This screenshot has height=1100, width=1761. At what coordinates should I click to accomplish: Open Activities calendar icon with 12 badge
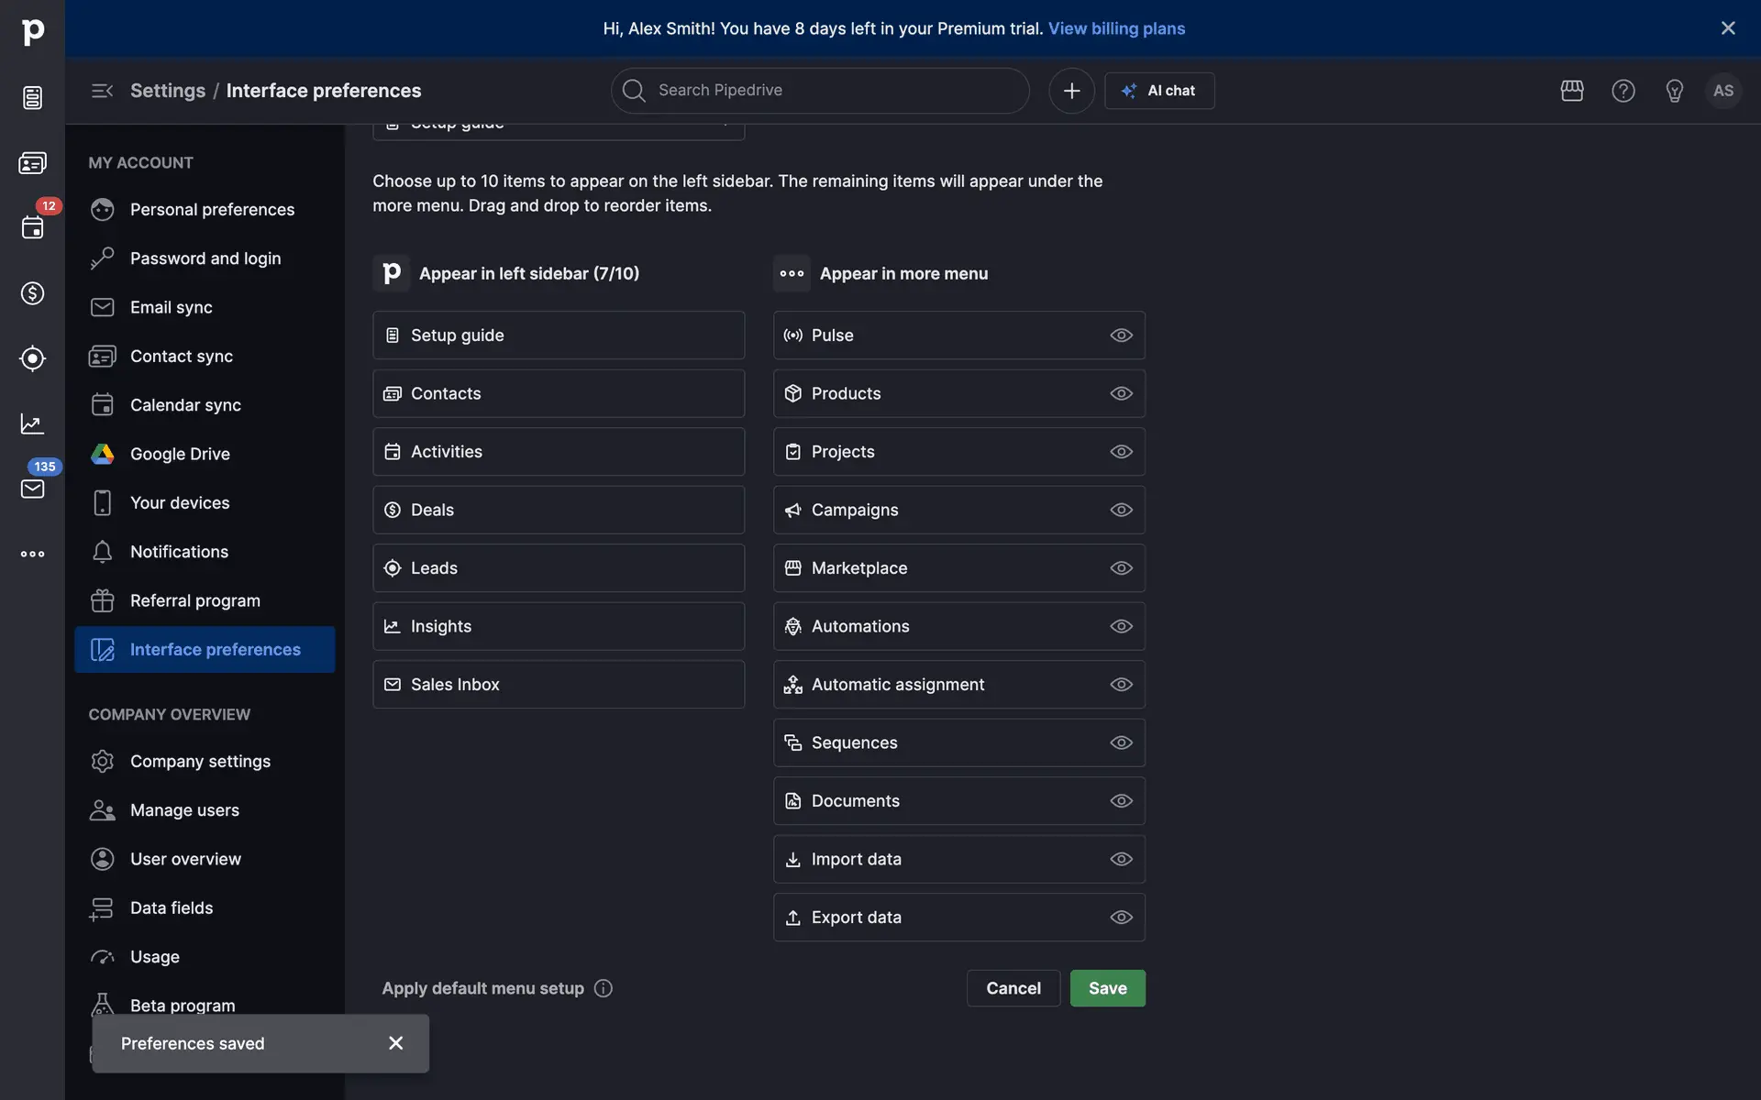pyautogui.click(x=32, y=227)
